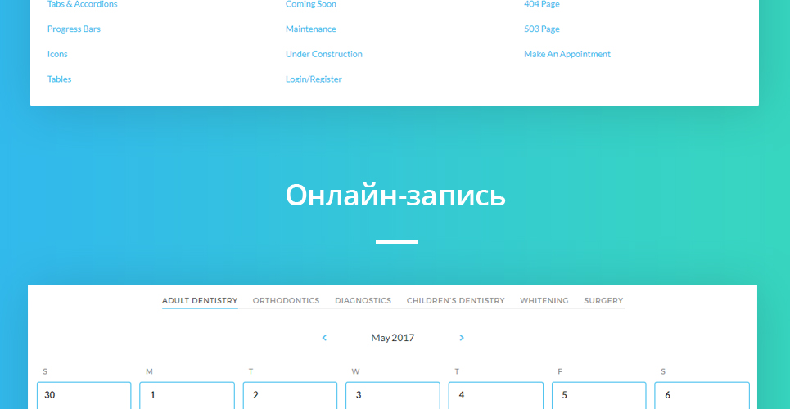Go to the Login/Register link
Viewport: 790px width, 409px height.
314,79
